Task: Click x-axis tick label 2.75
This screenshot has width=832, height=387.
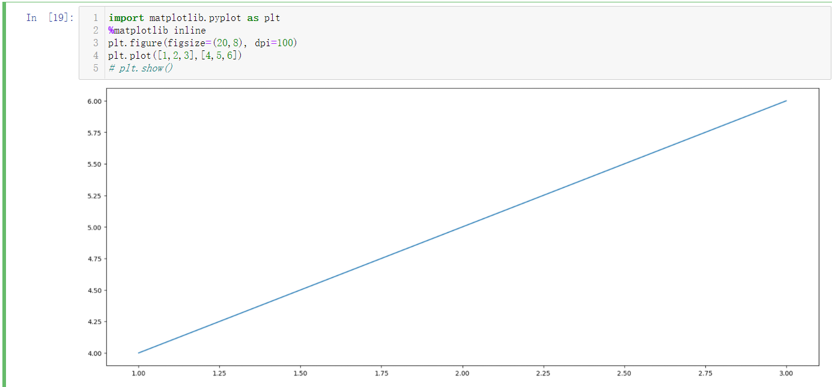Action: coord(705,373)
